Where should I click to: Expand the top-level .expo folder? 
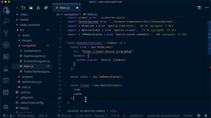[x=24, y=14]
